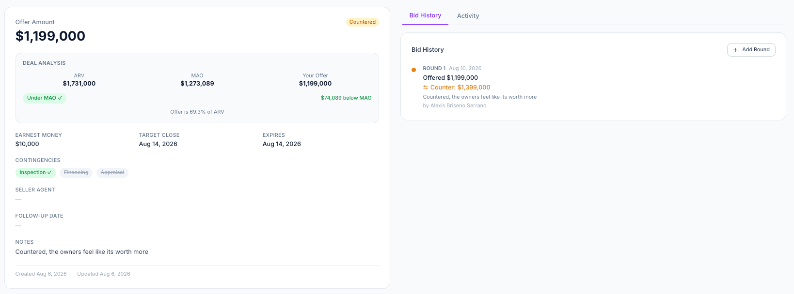Click the Your Offer value in Deal Analysis
The width and height of the screenshot is (794, 294).
coord(315,84)
